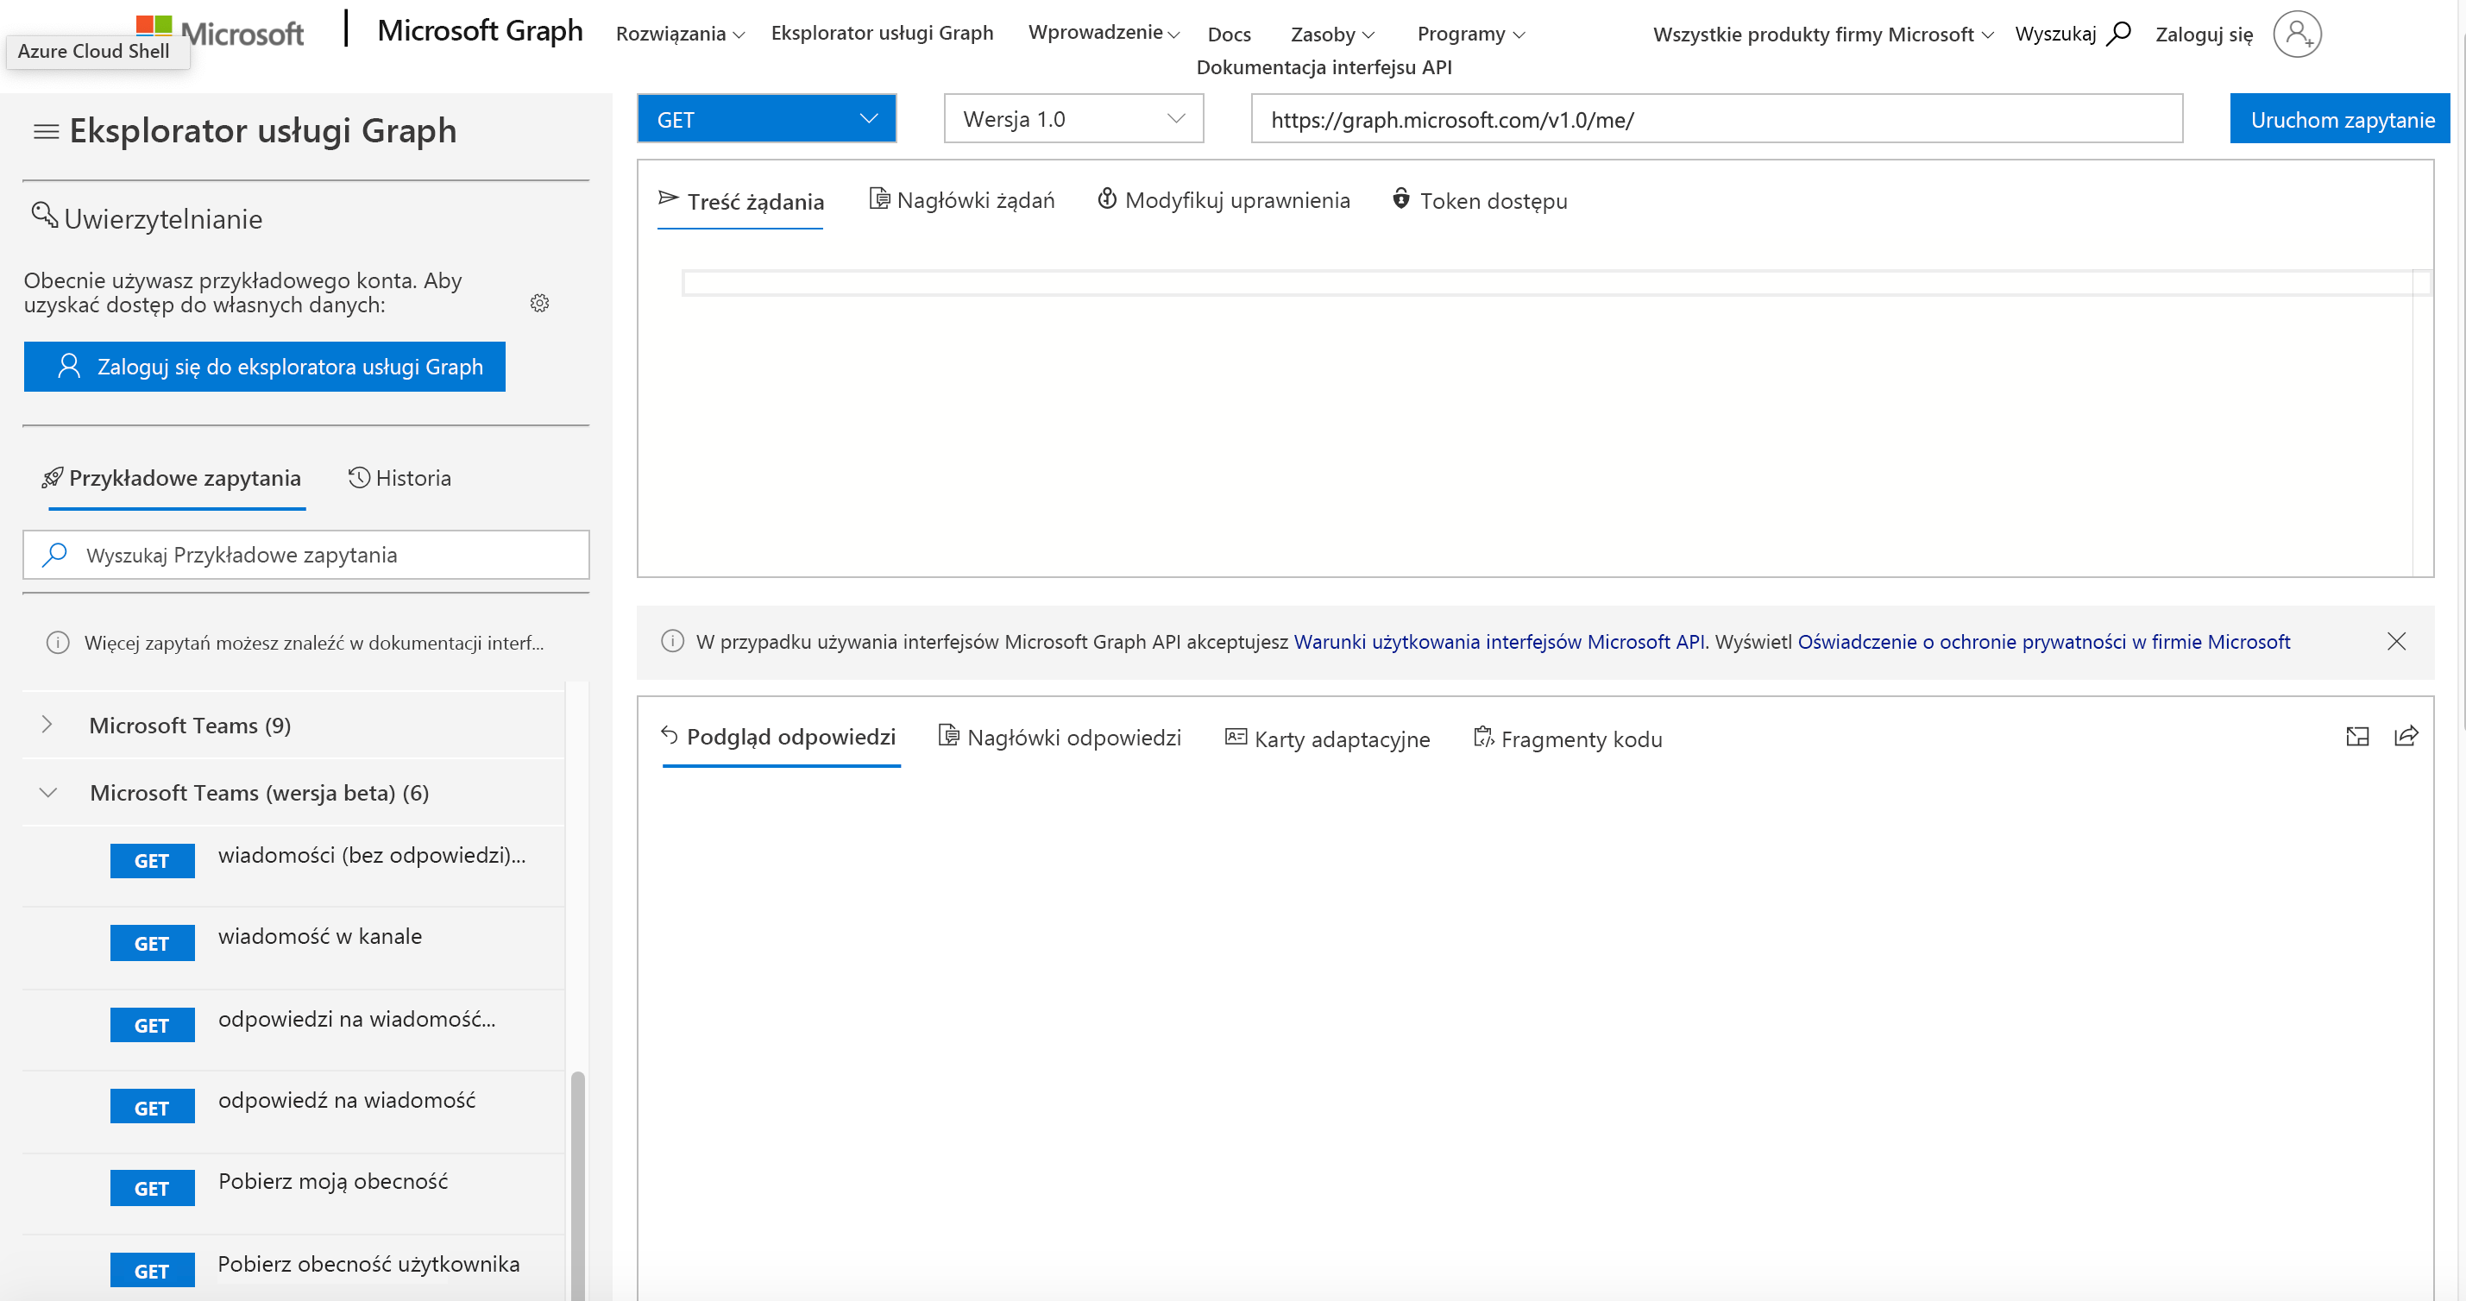Screen dimensions: 2466x1301
Task: Open the 'Warunki użytkowania interfejsów Microsoft API' link
Action: [x=1499, y=641]
